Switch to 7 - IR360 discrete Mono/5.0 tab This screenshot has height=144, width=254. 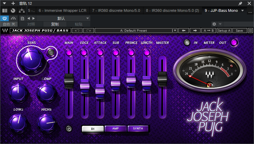point(116,11)
